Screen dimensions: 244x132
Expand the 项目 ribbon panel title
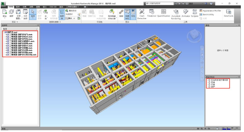(x=15, y=22)
